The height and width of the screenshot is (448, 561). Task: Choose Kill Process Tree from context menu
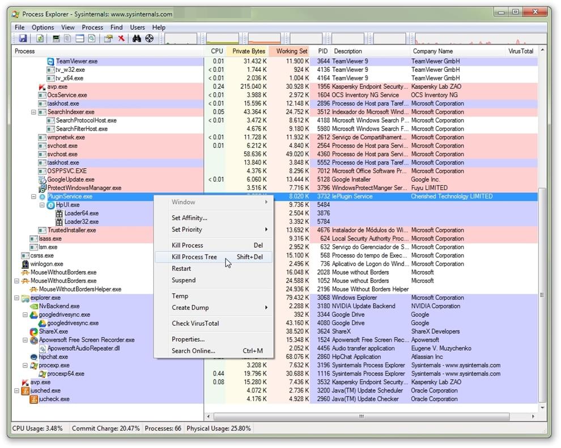click(214, 257)
